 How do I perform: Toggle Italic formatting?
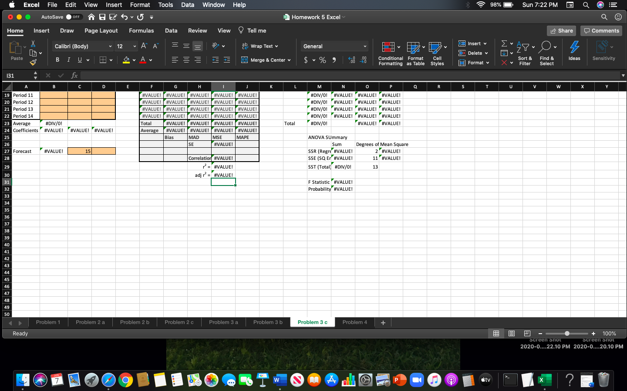[x=68, y=60]
